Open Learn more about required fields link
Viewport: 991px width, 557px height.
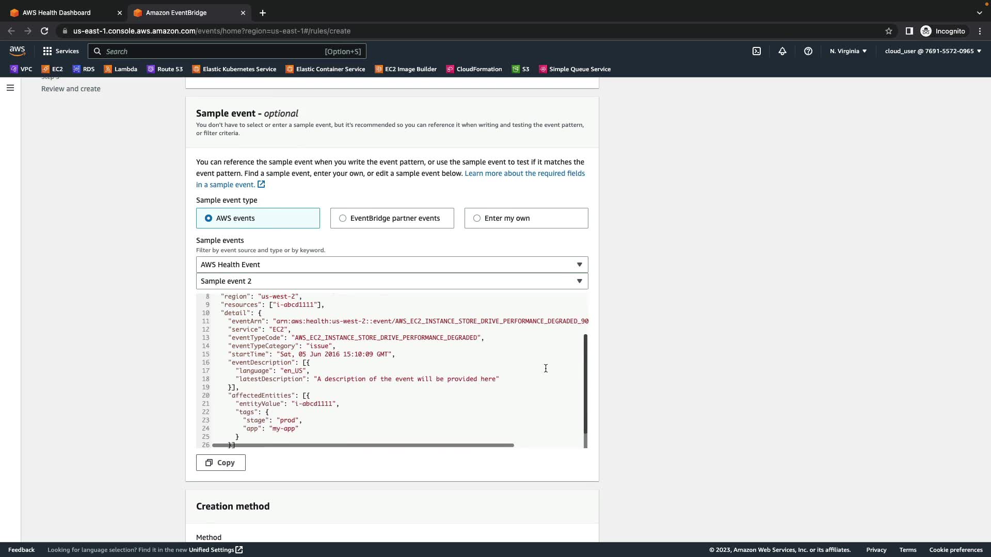pyautogui.click(x=524, y=173)
